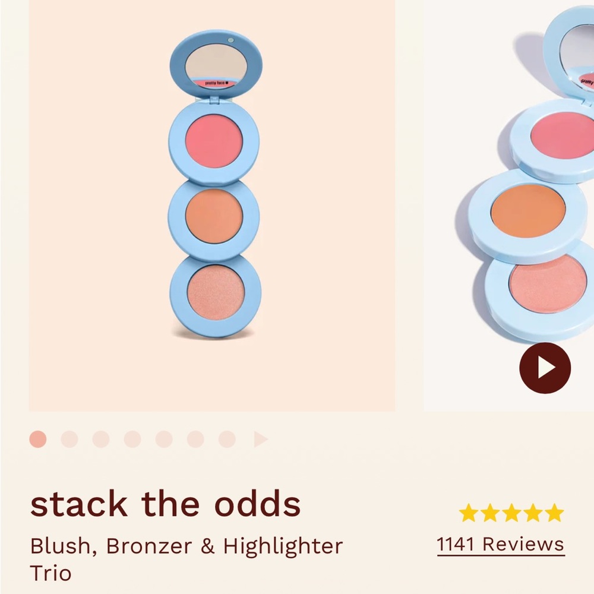Screen dimensions: 594x594
Task: Advance carousel with the next arrow
Action: point(261,440)
